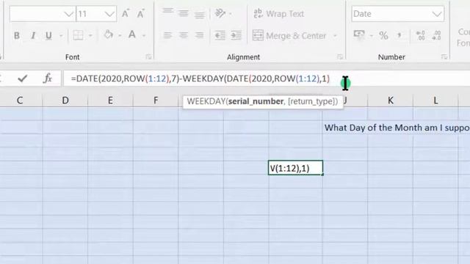Open the font name dropdown

pos(68,14)
